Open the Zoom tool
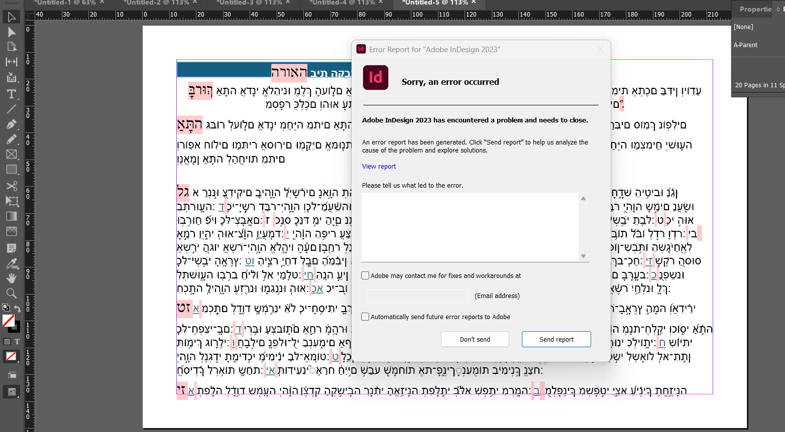 [x=12, y=293]
